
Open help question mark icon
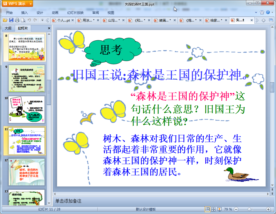coord(268,12)
